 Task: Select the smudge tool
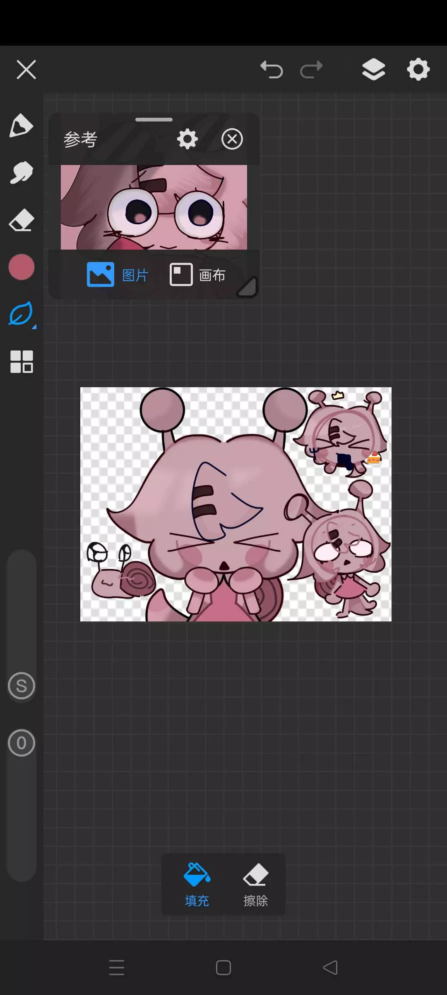21,172
